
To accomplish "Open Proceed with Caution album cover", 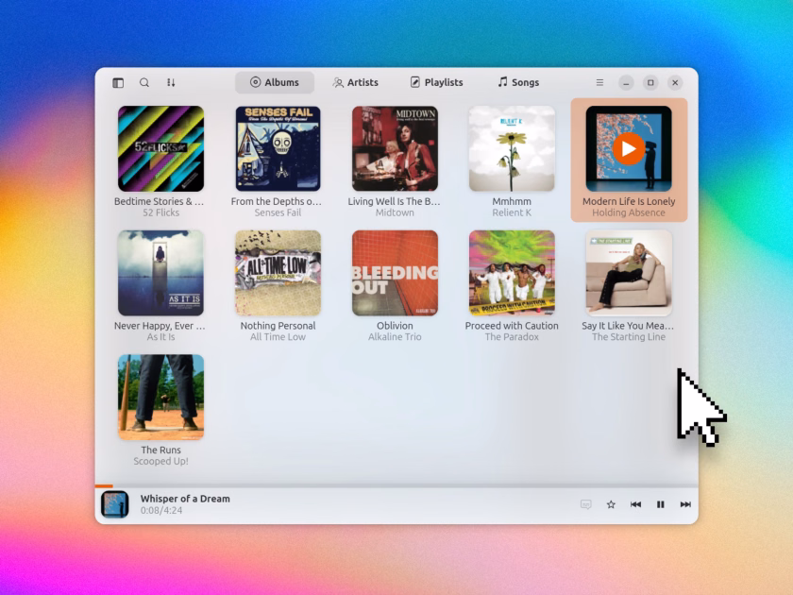I will pyautogui.click(x=512, y=273).
